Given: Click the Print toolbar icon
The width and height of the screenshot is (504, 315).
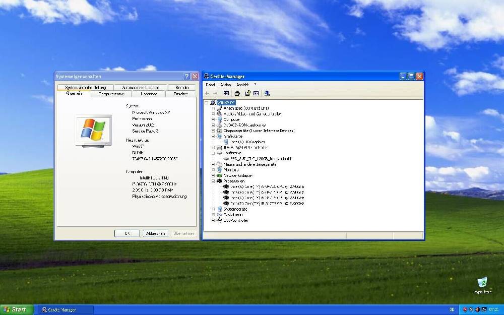Looking at the screenshot, I should 237,93.
